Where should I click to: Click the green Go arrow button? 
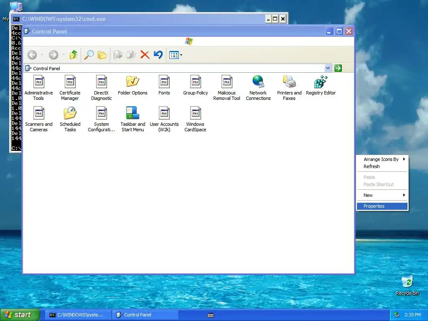[338, 68]
